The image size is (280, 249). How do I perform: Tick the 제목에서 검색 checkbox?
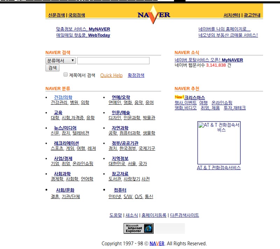click(65, 75)
